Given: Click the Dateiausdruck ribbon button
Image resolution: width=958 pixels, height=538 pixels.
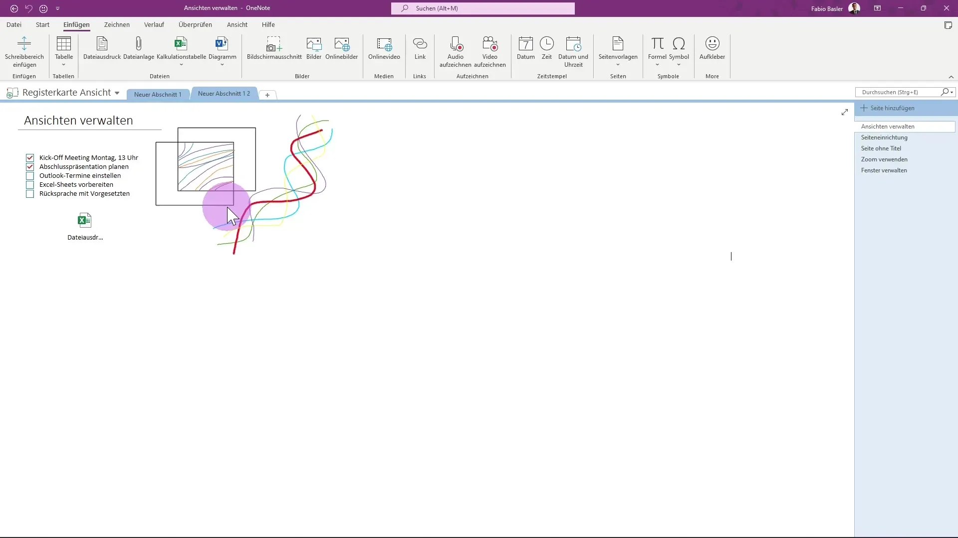Looking at the screenshot, I should point(102,48).
